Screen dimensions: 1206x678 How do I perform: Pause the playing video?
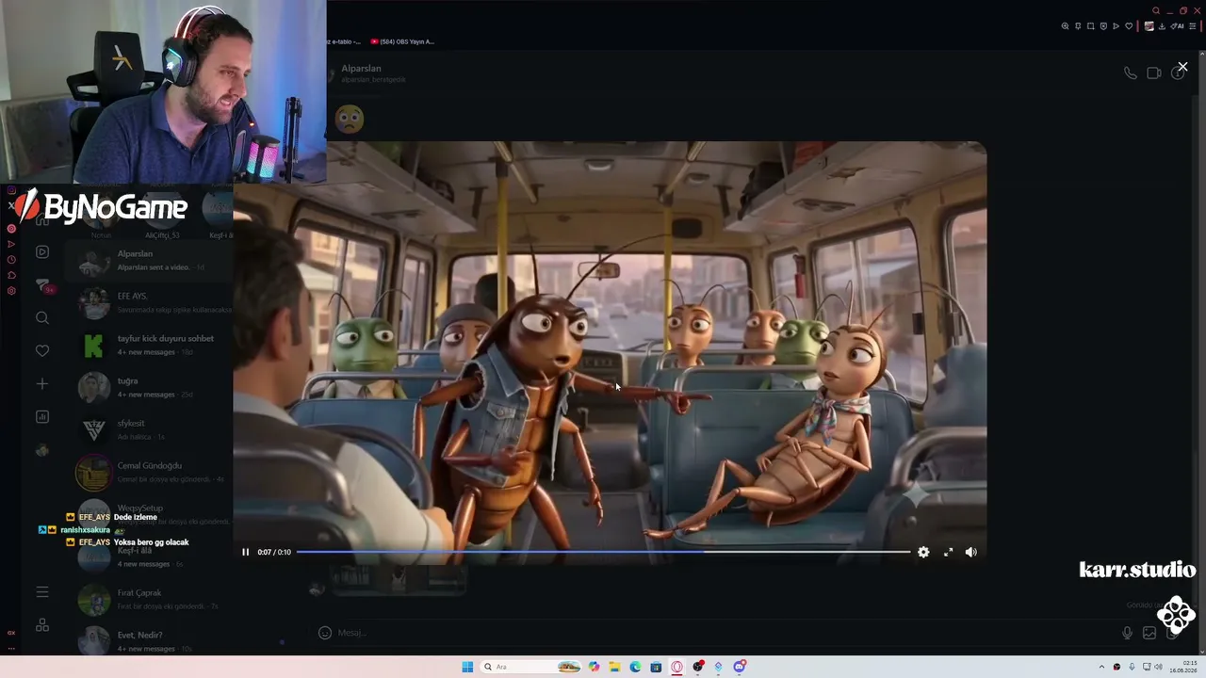point(245,552)
